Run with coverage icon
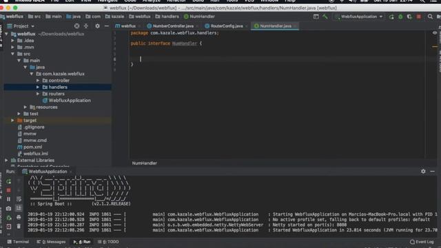Screen dimensions: 441x248 409,17
